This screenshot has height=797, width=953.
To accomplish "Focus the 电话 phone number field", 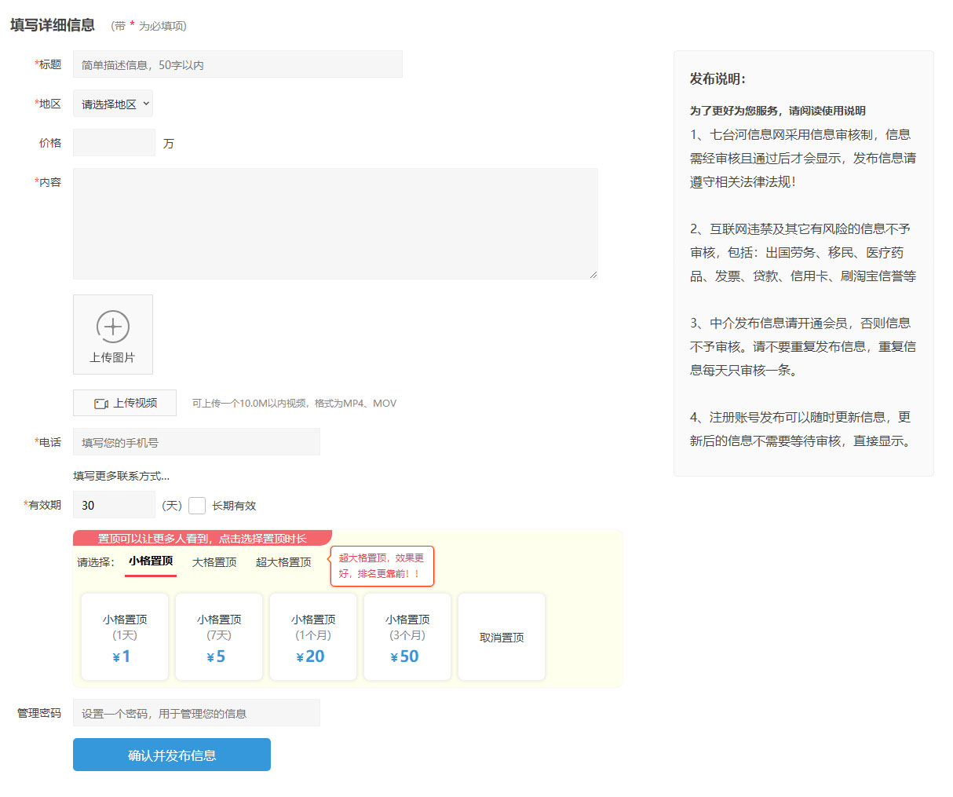I will click(x=196, y=442).
